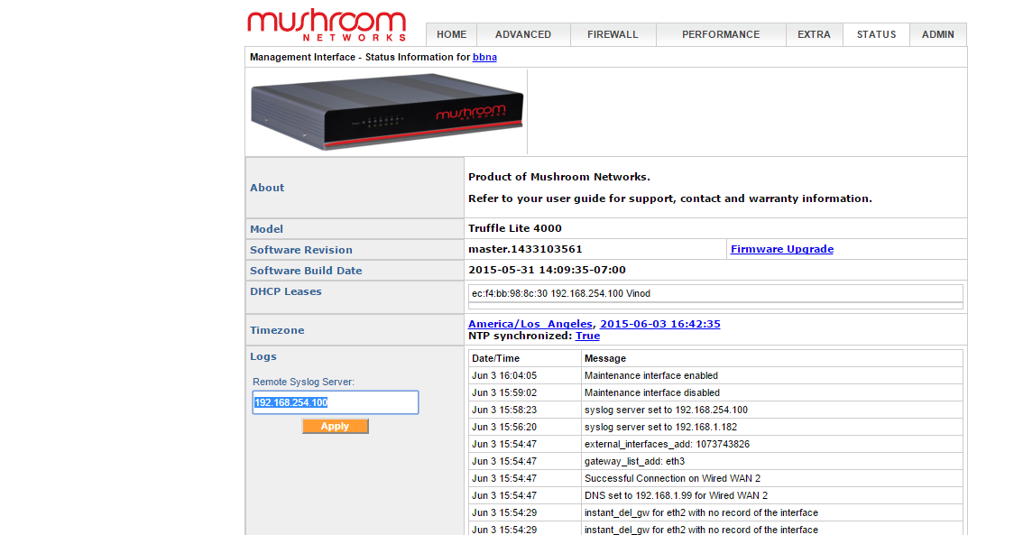
Task: Click 'external_interfaces_add: 1073743826' log entry
Action: pyautogui.click(x=667, y=445)
